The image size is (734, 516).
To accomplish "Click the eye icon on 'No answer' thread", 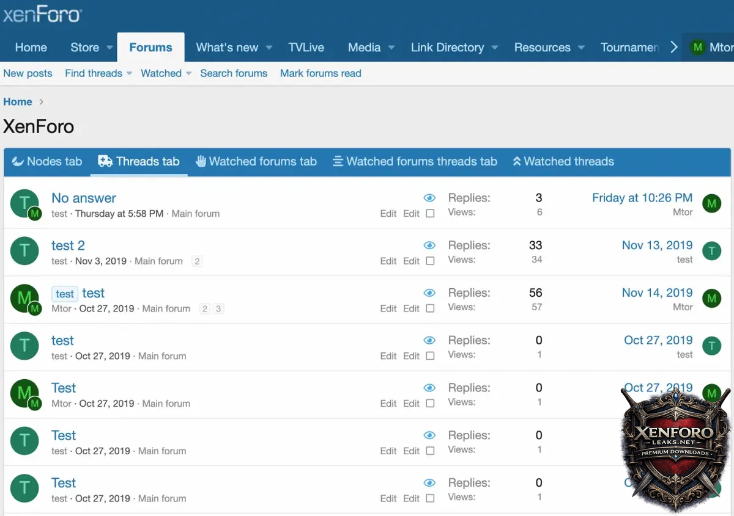I will 429,198.
